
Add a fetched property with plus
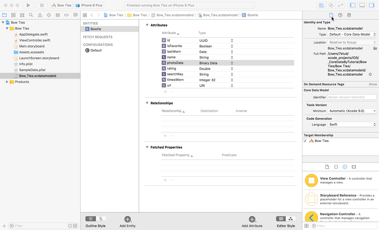pyautogui.click(x=165, y=180)
